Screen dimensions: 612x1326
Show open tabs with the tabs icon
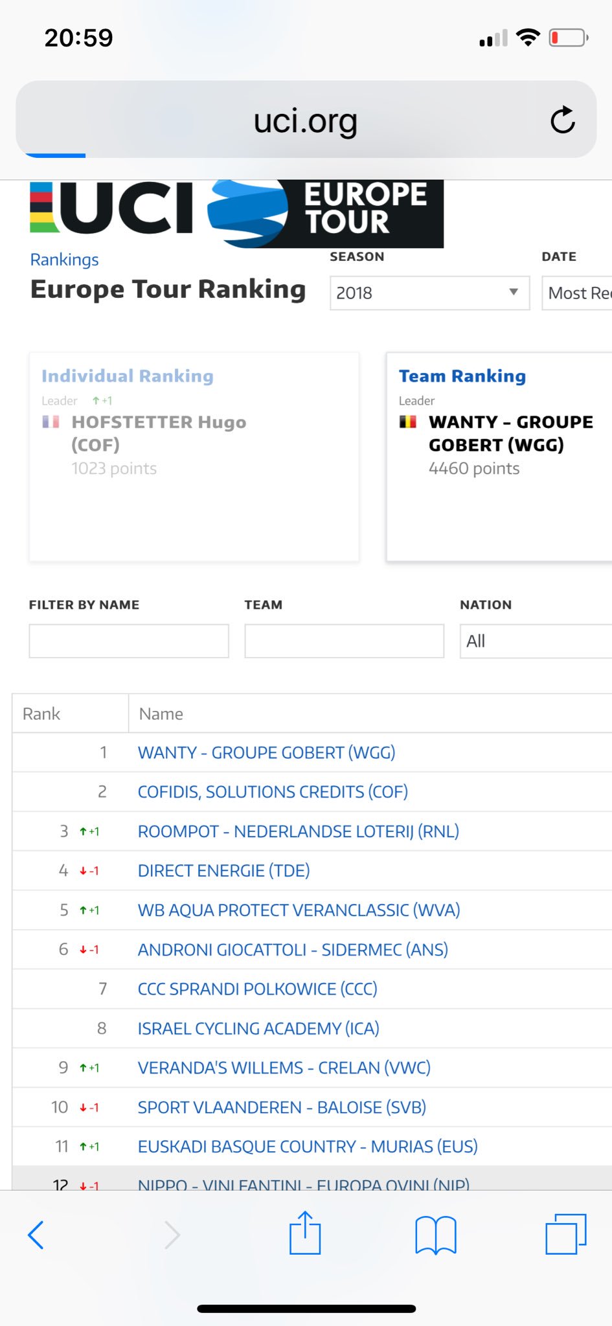tap(566, 1234)
